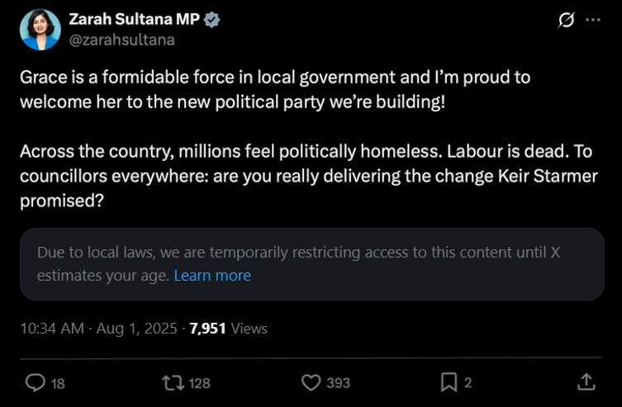Click the blue verified badge
This screenshot has width=622, height=407.
[x=212, y=21]
